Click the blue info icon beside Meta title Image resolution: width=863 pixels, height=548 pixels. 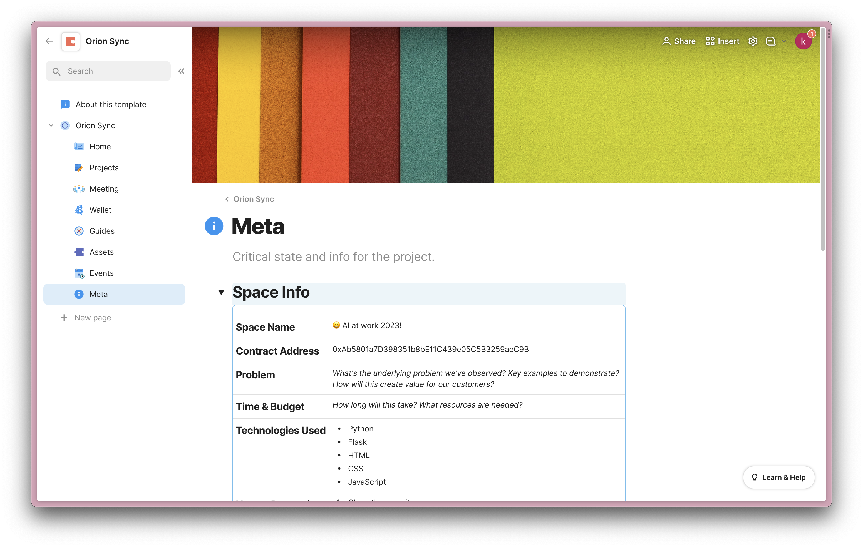click(x=214, y=226)
